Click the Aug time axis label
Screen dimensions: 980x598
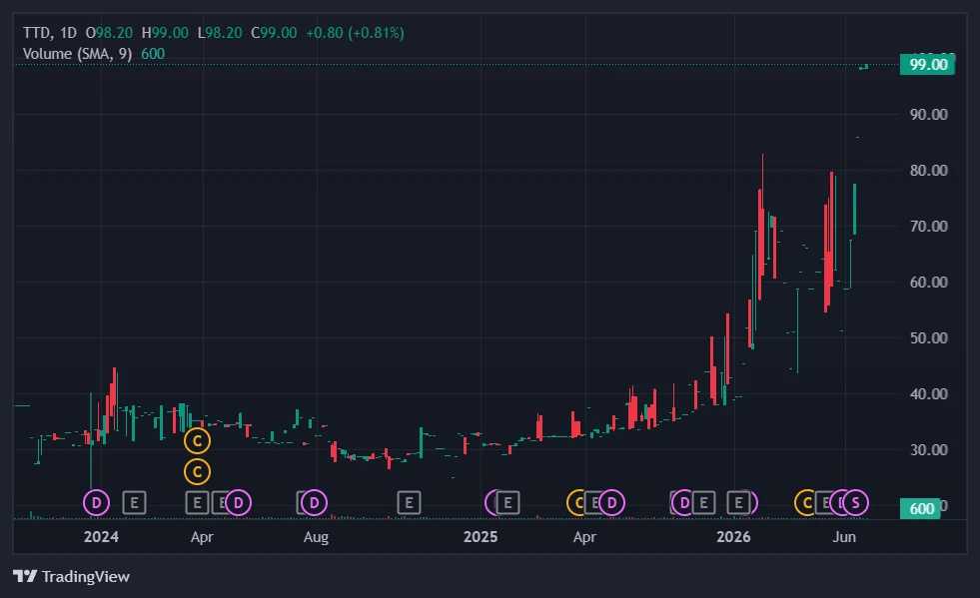pyautogui.click(x=316, y=537)
